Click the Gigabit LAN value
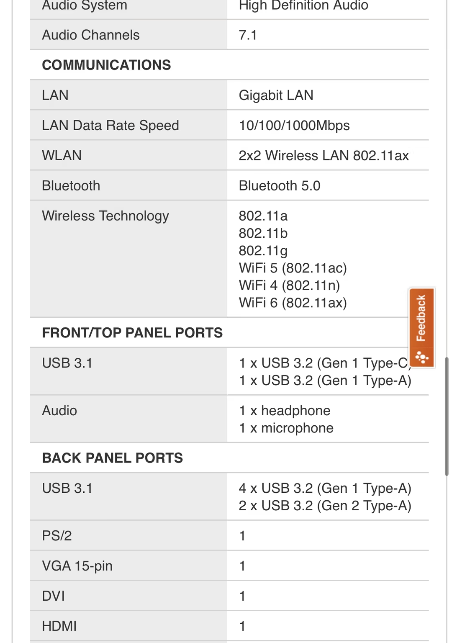 (276, 95)
